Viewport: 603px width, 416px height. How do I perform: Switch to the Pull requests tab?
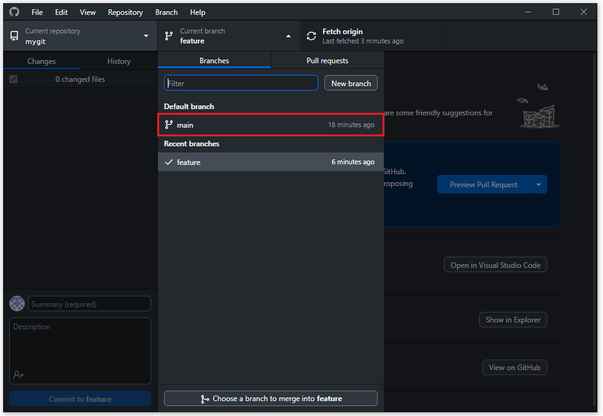327,61
